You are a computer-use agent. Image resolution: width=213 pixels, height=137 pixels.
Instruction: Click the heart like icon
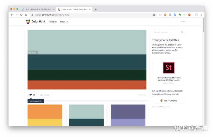(x=30, y=95)
